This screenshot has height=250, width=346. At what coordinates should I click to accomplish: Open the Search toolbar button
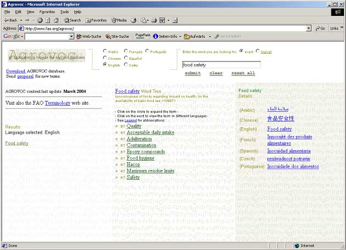[71, 20]
